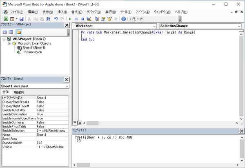Viewport: 245px width, 168px height.
Task: Collapse the Microsoft Excel Objects folder
Action: (9, 43)
